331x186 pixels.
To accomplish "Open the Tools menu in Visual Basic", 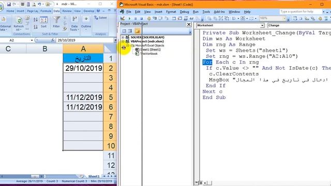I will point(206,12).
